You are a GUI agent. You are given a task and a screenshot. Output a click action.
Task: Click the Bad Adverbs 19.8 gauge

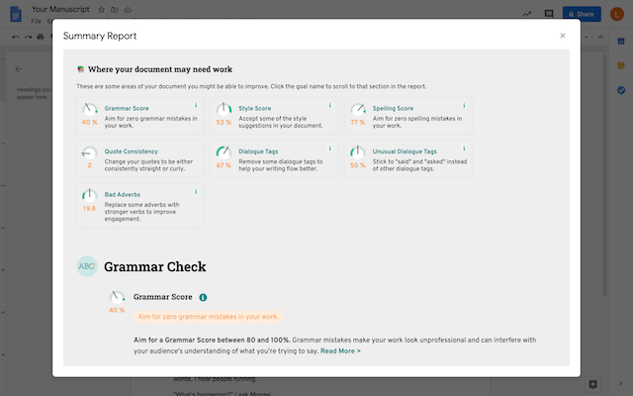pyautogui.click(x=90, y=200)
